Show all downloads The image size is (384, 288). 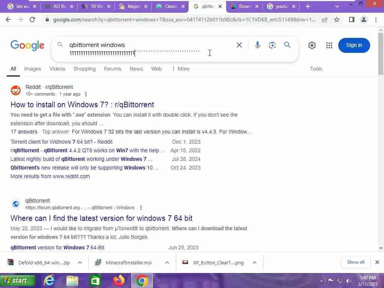[x=355, y=262]
